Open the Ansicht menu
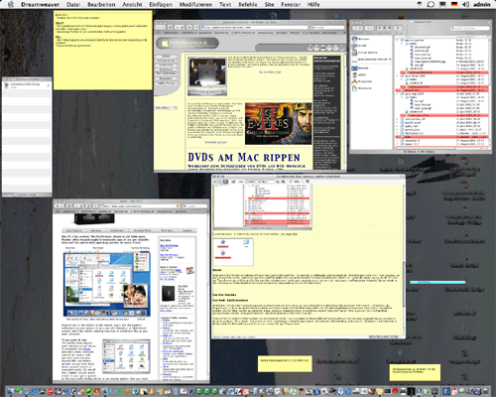The height and width of the screenshot is (397, 496). pyautogui.click(x=132, y=4)
